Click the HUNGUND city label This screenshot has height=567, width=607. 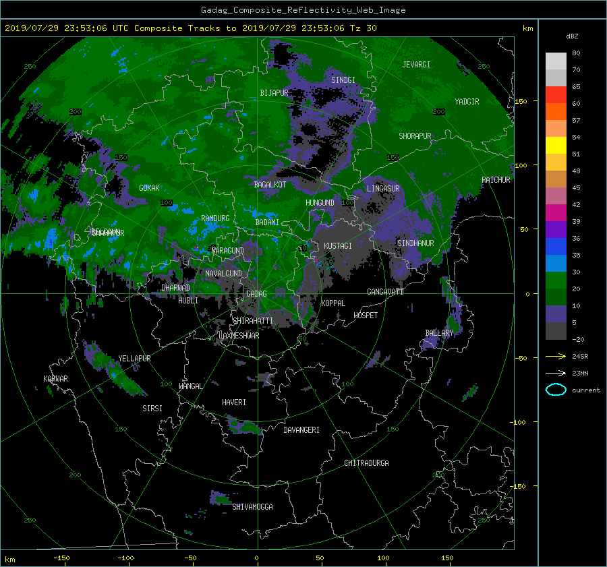tap(320, 203)
